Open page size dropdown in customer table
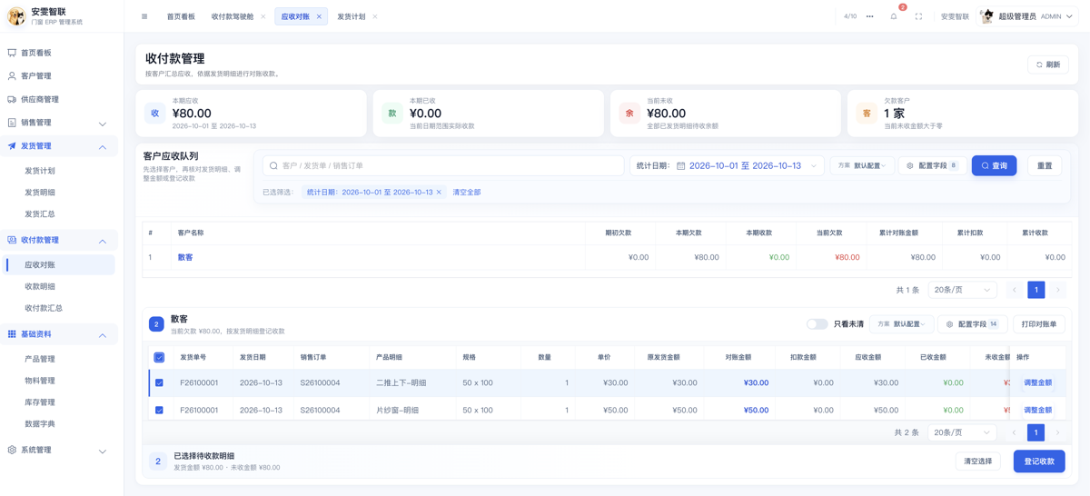 point(962,290)
